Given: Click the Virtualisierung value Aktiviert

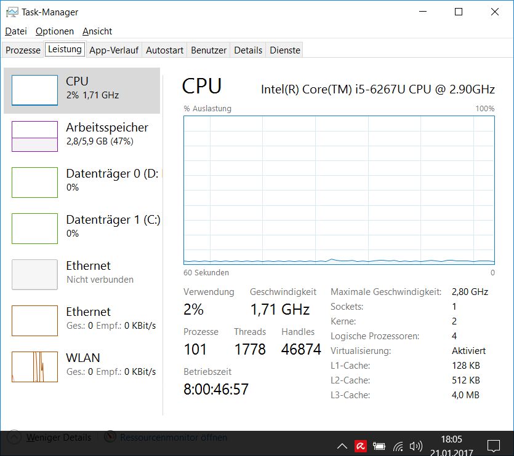Looking at the screenshot, I should (x=468, y=351).
